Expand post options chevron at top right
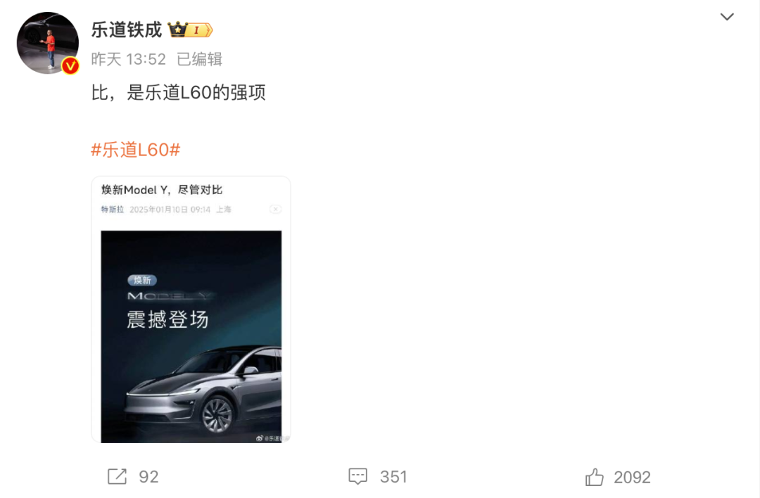 point(726,17)
